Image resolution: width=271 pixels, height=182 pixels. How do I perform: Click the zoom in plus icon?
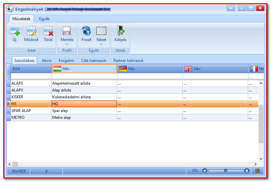pos(247,171)
